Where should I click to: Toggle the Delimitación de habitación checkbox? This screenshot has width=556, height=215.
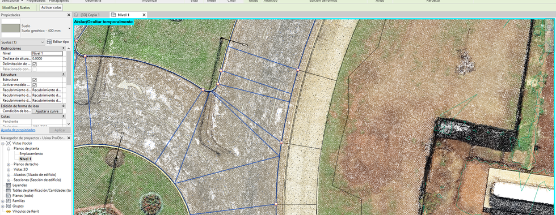[x=35, y=64]
